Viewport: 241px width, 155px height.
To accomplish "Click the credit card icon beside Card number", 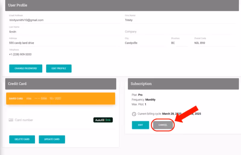I will click(x=11, y=120).
